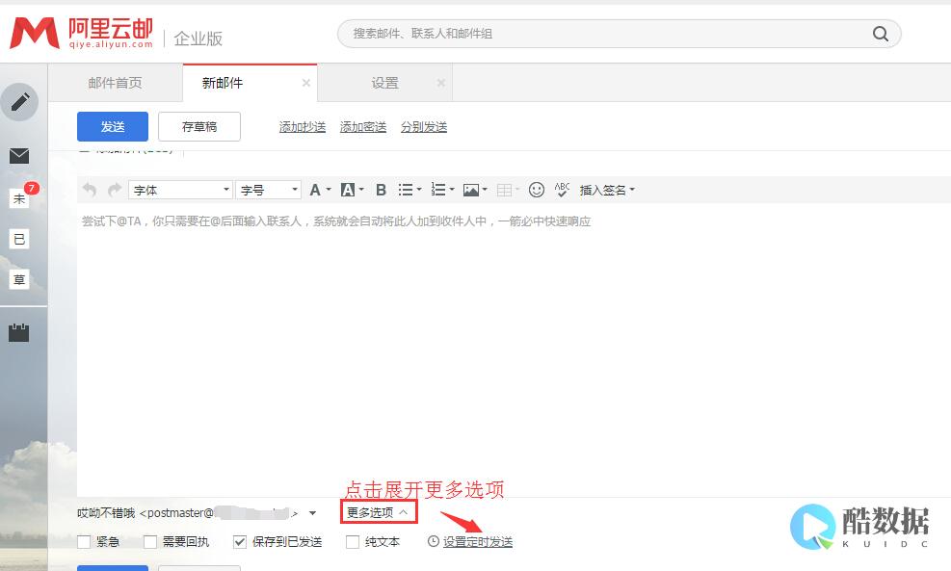Screen dimensions: 951x571
Task: Open the 字号 font size dropdown
Action: click(x=269, y=190)
